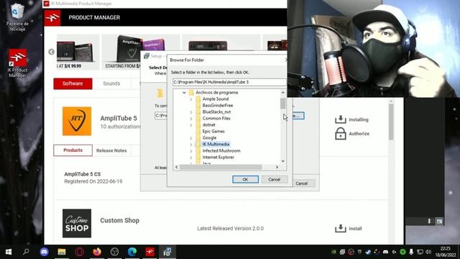Screen dimensions: 460x259
Task: Click the volume speaker icon in the tray
Action: click(428, 252)
